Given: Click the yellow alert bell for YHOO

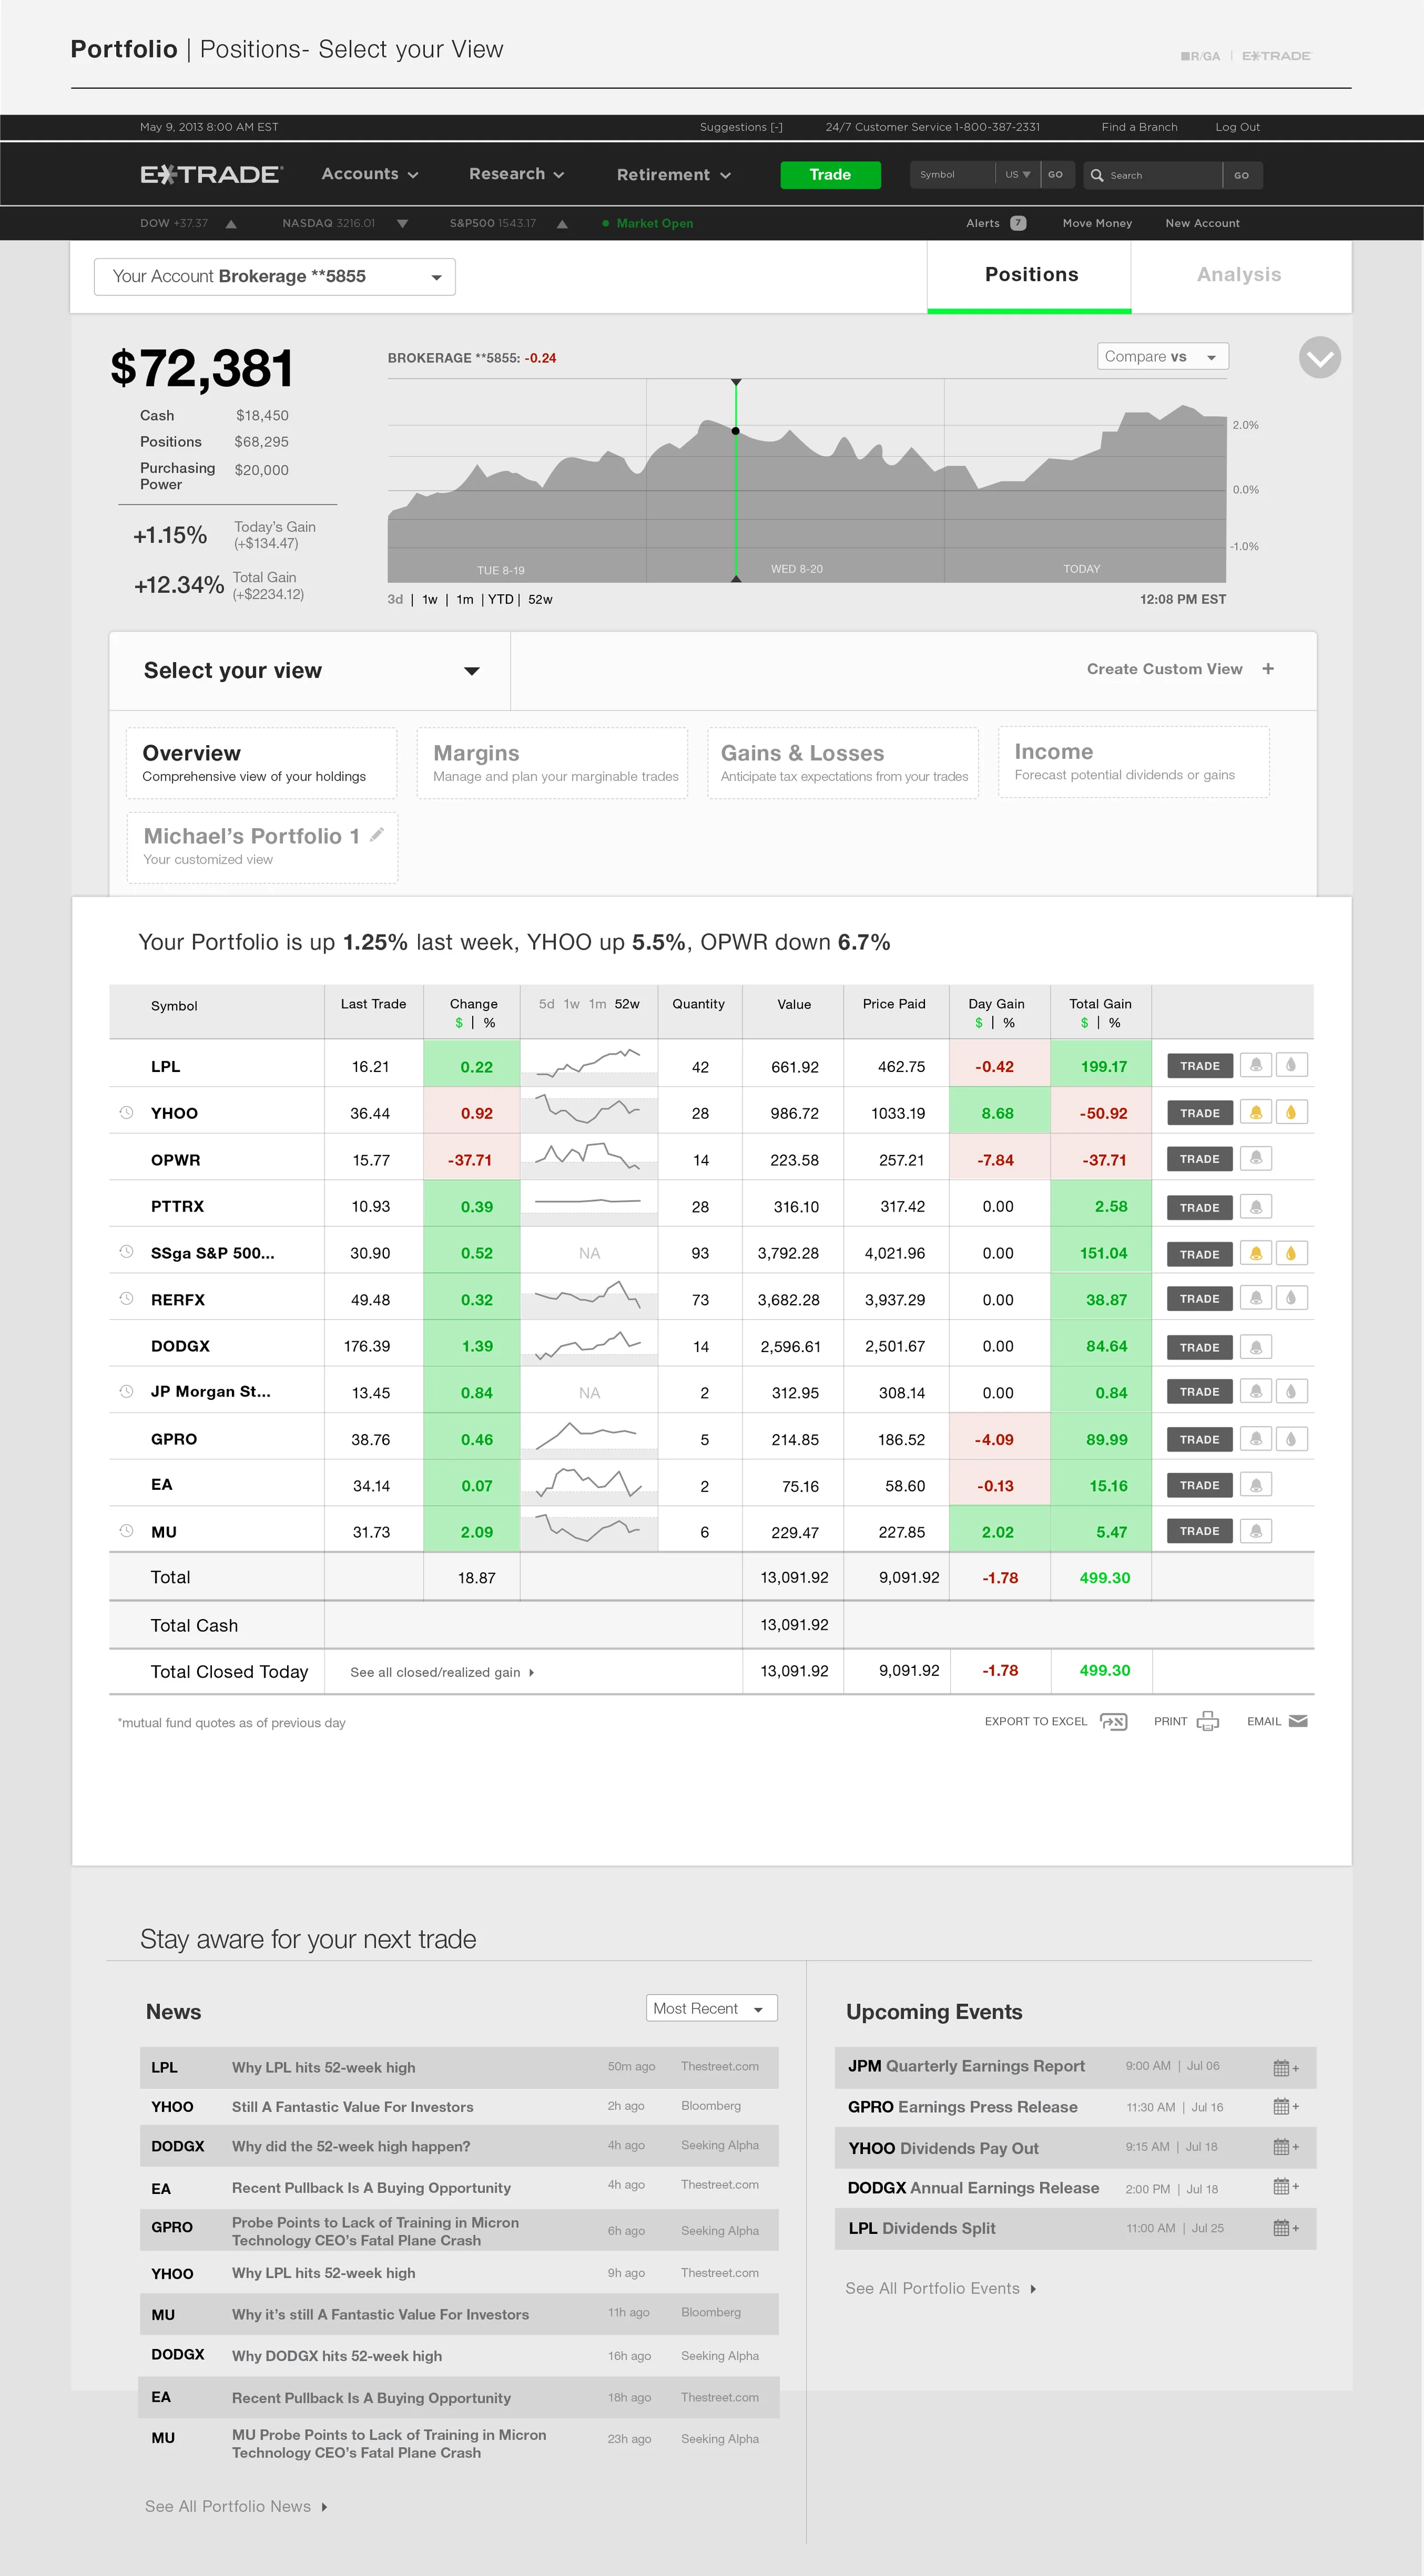Looking at the screenshot, I should (x=1255, y=1112).
